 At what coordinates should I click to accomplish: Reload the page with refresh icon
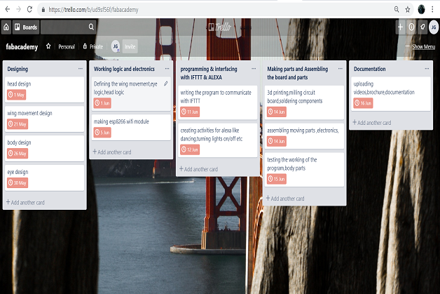29,9
